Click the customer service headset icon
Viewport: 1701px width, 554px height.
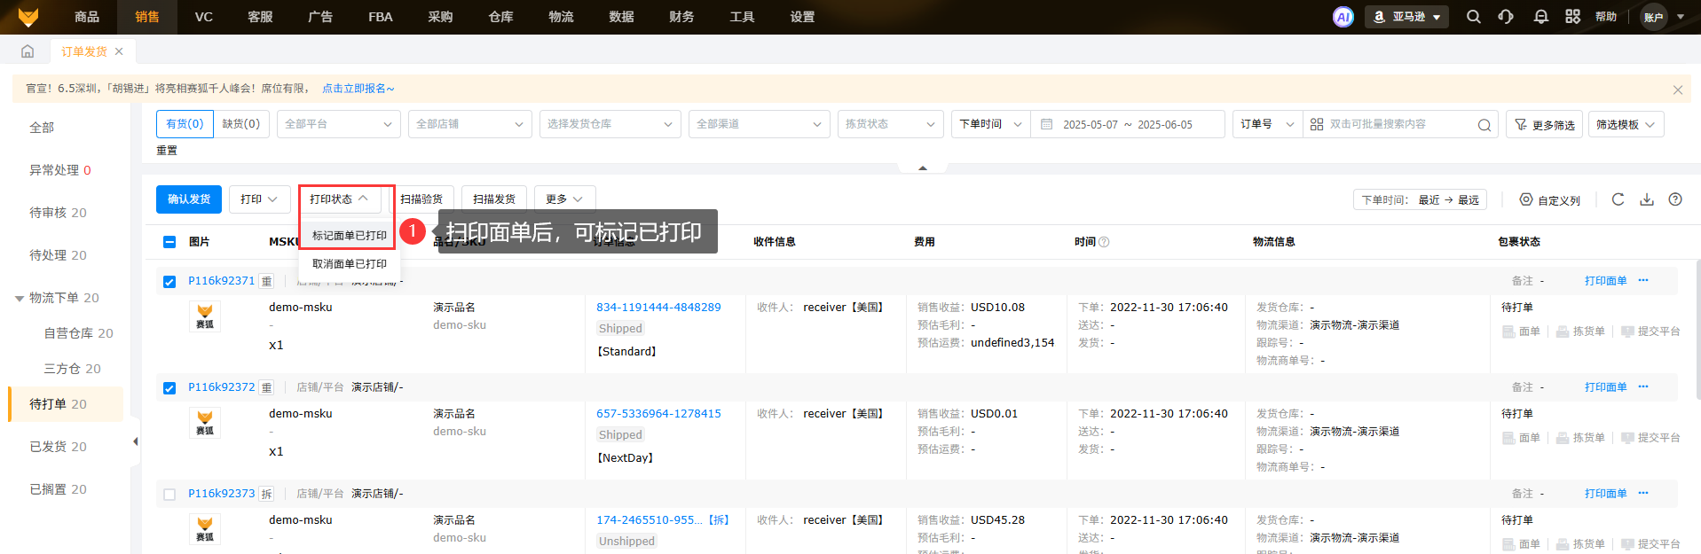(1506, 17)
